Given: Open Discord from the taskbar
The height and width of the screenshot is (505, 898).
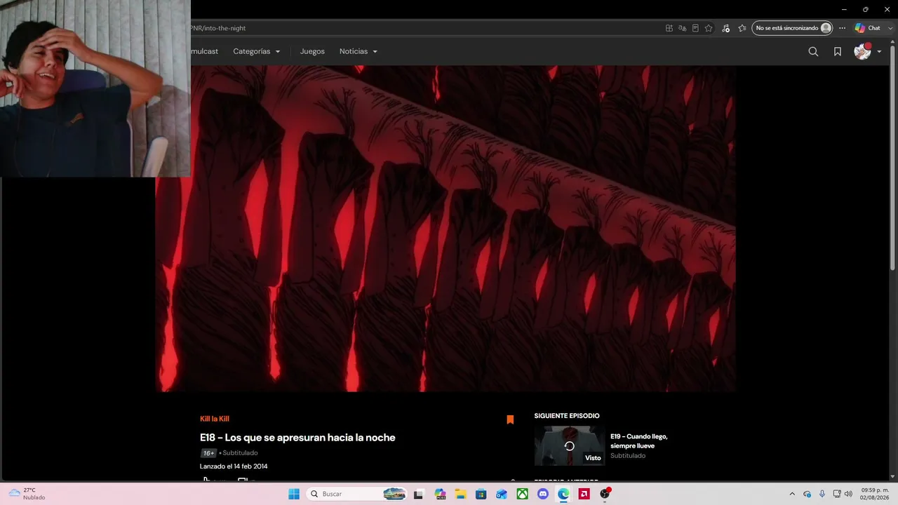Looking at the screenshot, I should (x=542, y=494).
